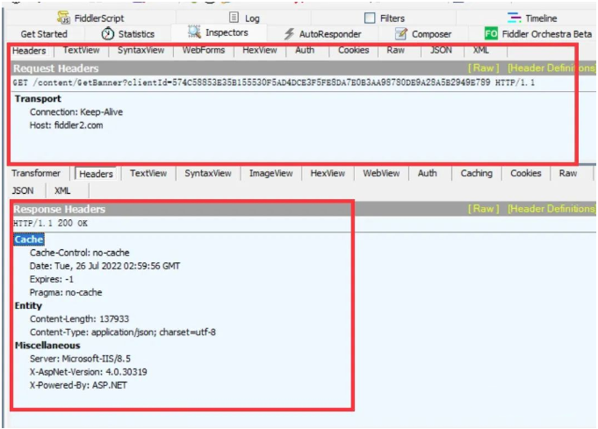
Task: Select the HTTP/1.1 200 OK status line
Action: point(50,223)
